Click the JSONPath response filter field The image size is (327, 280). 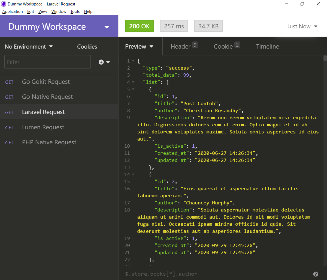[215, 274]
